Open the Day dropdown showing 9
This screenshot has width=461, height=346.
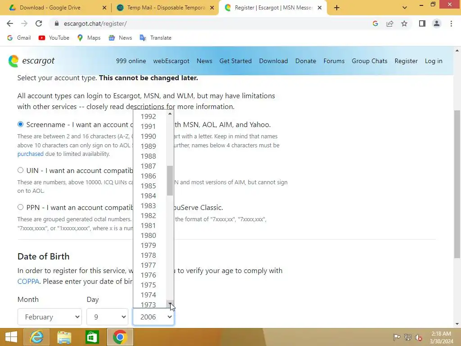pos(107,317)
